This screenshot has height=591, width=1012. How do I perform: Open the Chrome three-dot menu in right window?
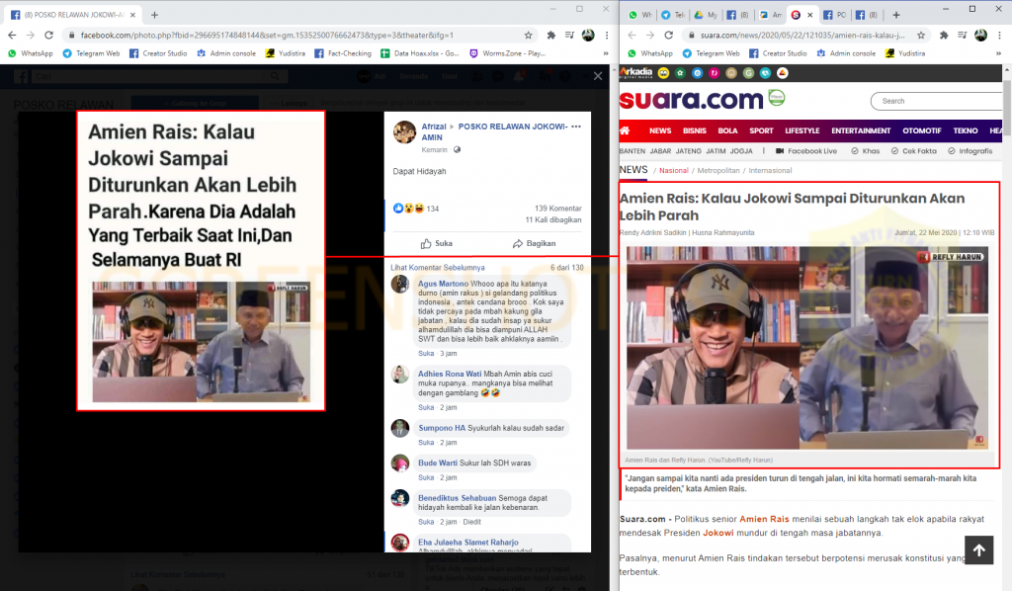(999, 35)
